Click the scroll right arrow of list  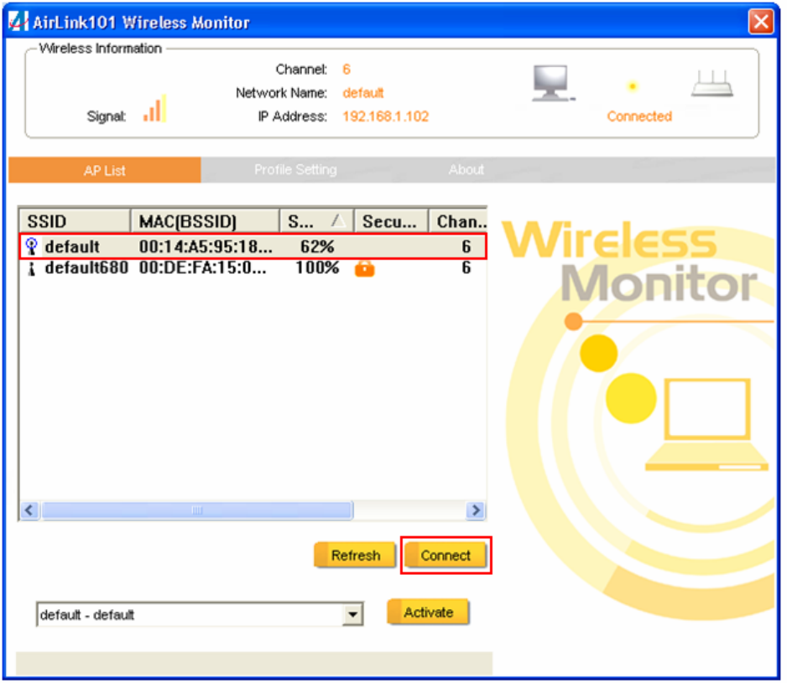[475, 510]
